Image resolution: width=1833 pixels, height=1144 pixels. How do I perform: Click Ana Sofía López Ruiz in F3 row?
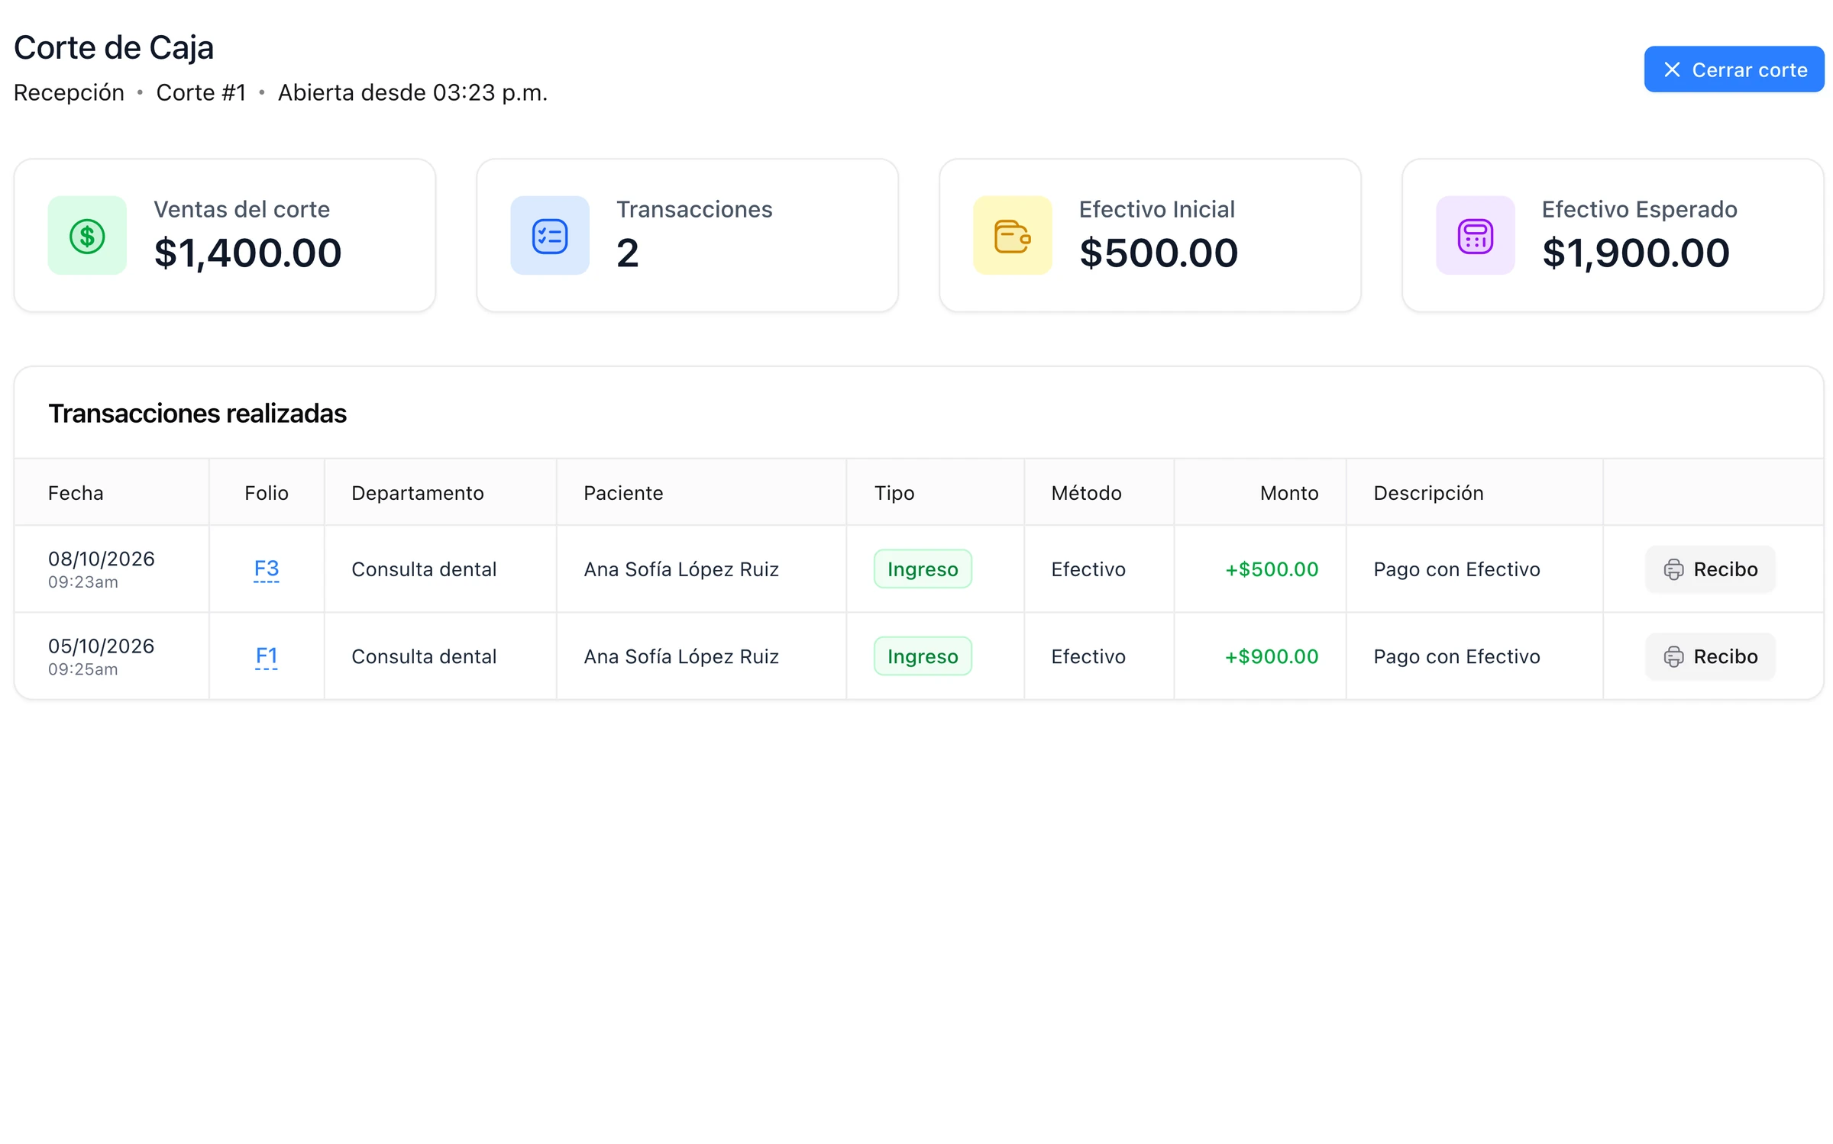tap(681, 569)
